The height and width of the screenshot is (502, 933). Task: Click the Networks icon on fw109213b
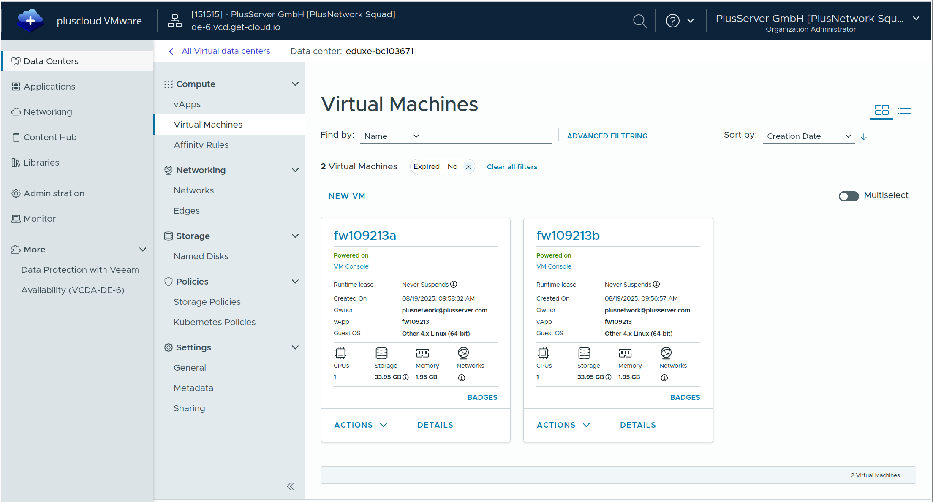coord(666,353)
